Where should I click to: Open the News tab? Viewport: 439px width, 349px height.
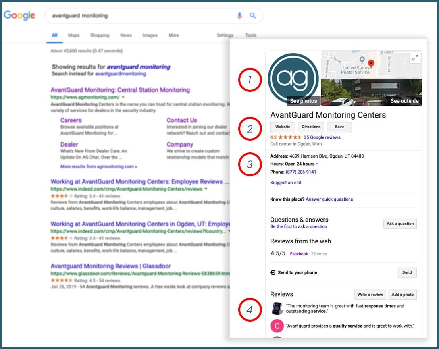point(126,35)
